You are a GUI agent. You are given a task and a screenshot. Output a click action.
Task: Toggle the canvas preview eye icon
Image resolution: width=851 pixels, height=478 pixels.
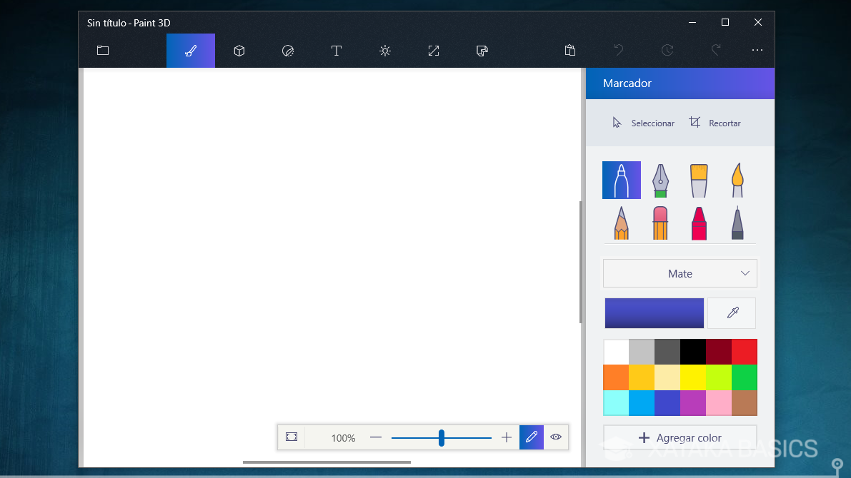[556, 437]
